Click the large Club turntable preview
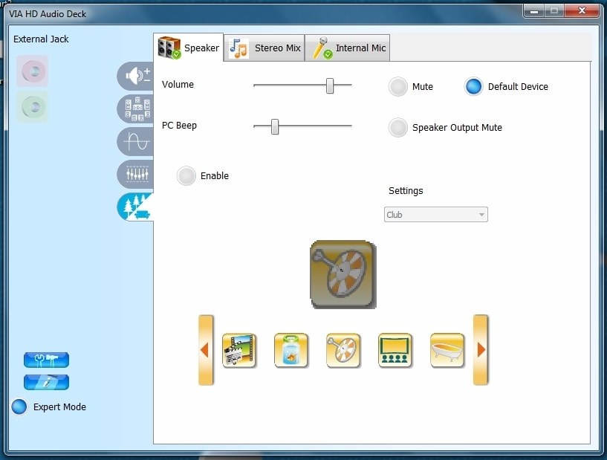 [343, 274]
